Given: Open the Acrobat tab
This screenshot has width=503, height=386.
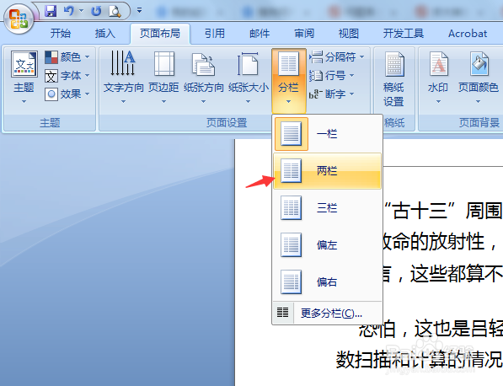Looking at the screenshot, I should point(468,34).
